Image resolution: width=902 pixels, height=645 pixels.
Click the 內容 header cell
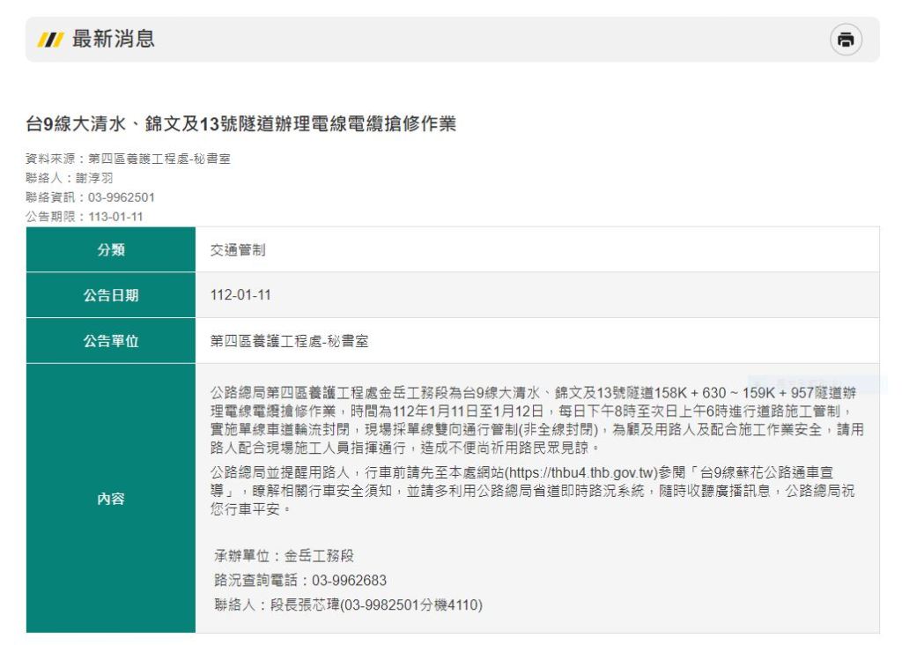pyautogui.click(x=111, y=499)
